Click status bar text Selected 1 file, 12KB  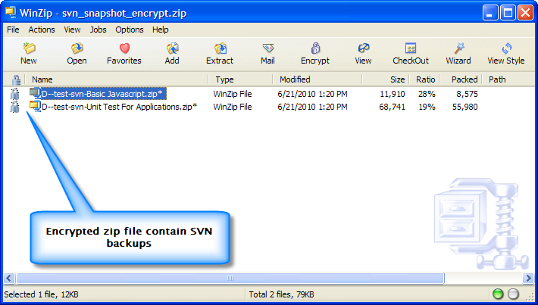[x=41, y=294]
